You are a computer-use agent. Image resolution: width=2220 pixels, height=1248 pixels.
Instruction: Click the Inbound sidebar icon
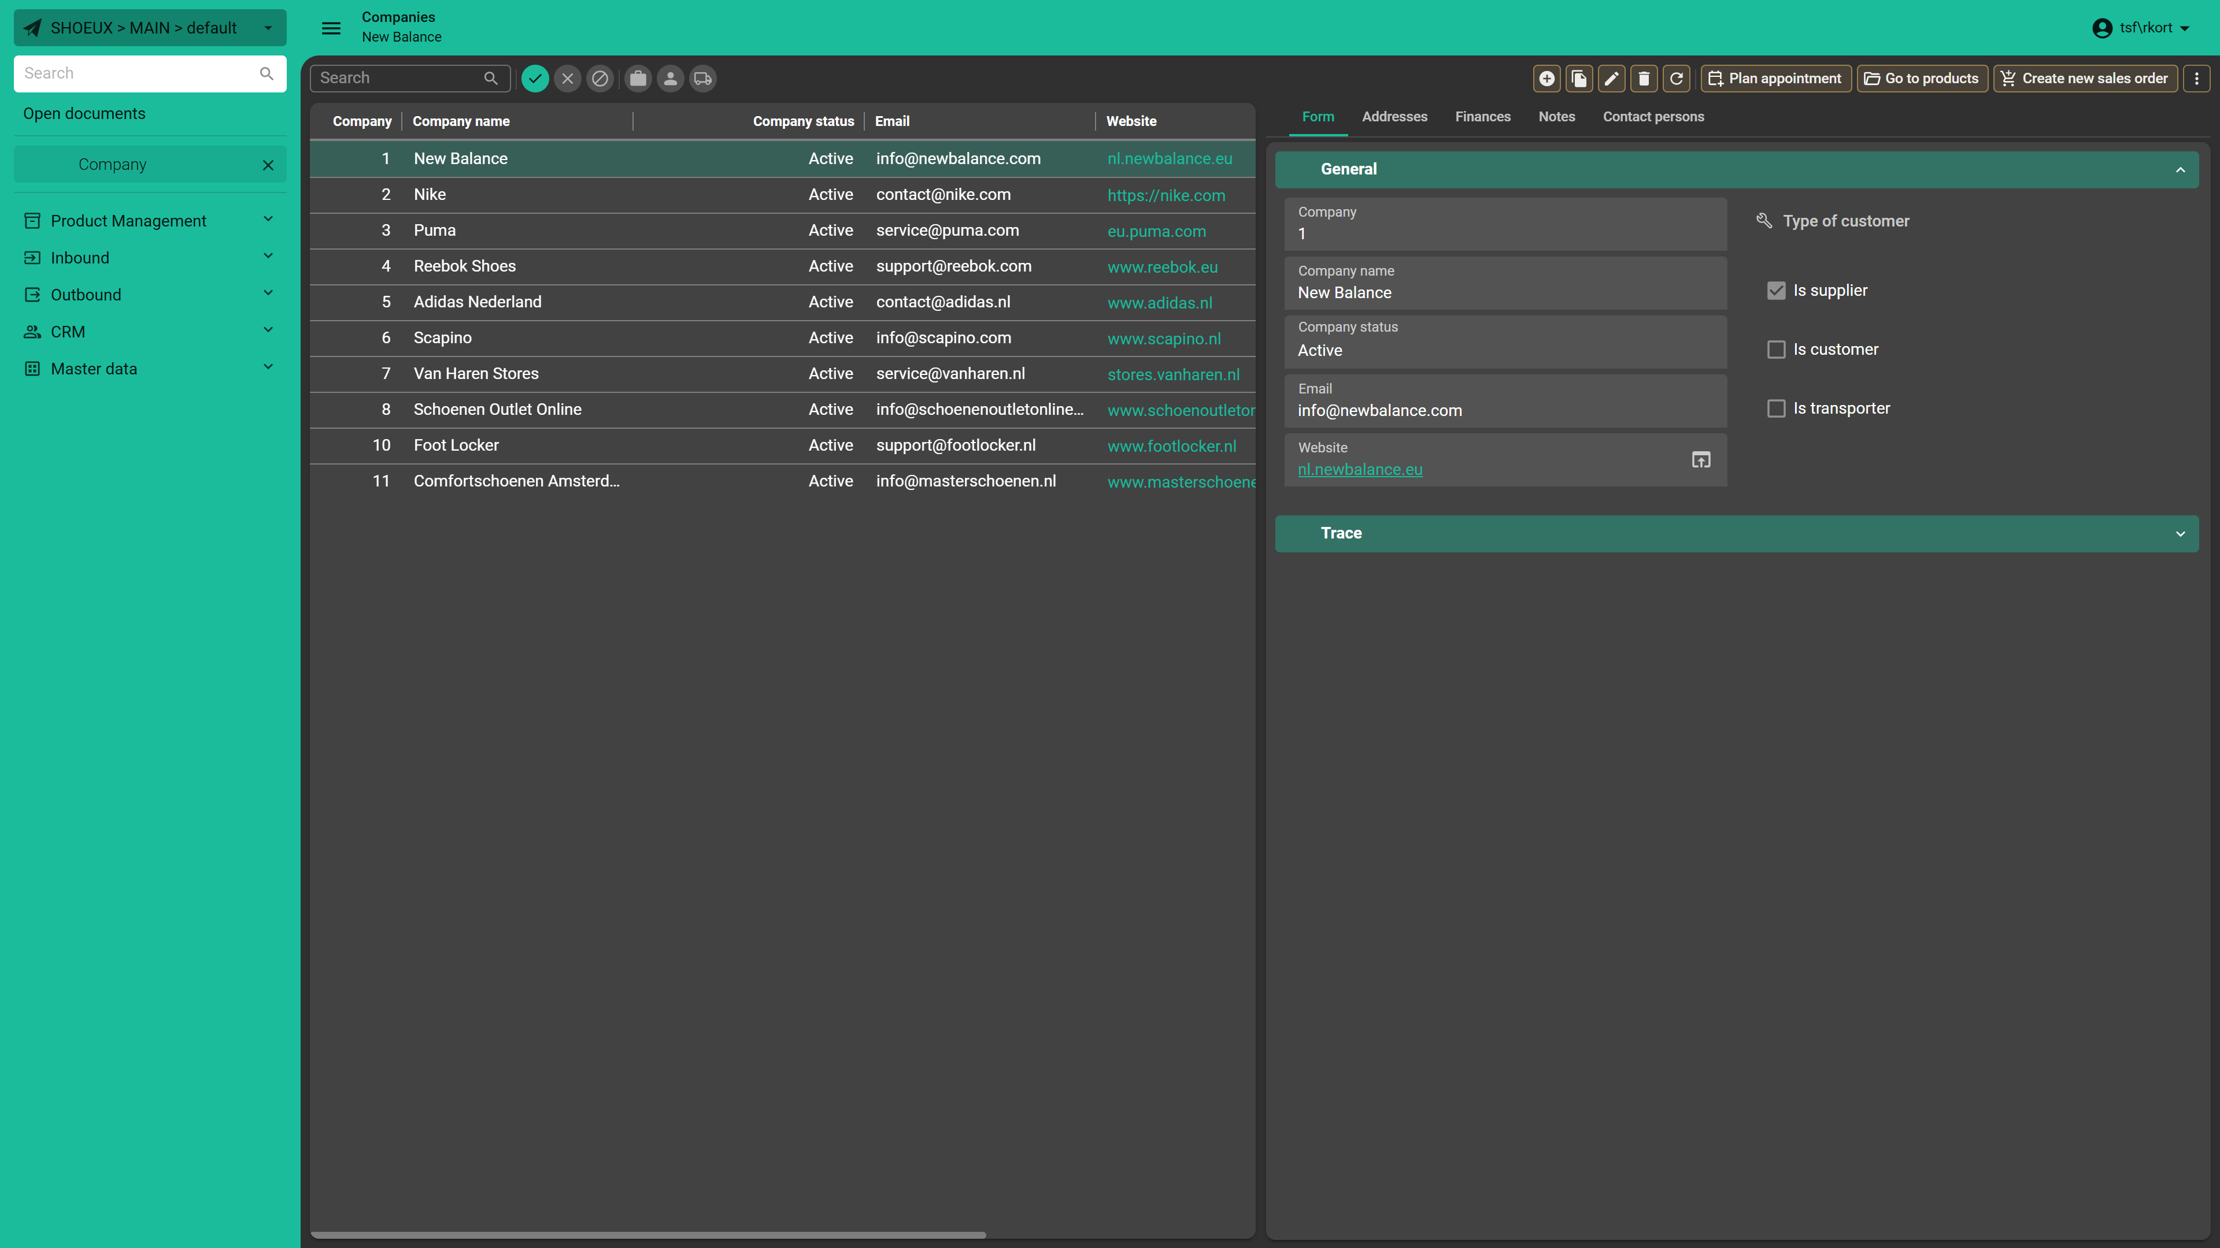(32, 258)
